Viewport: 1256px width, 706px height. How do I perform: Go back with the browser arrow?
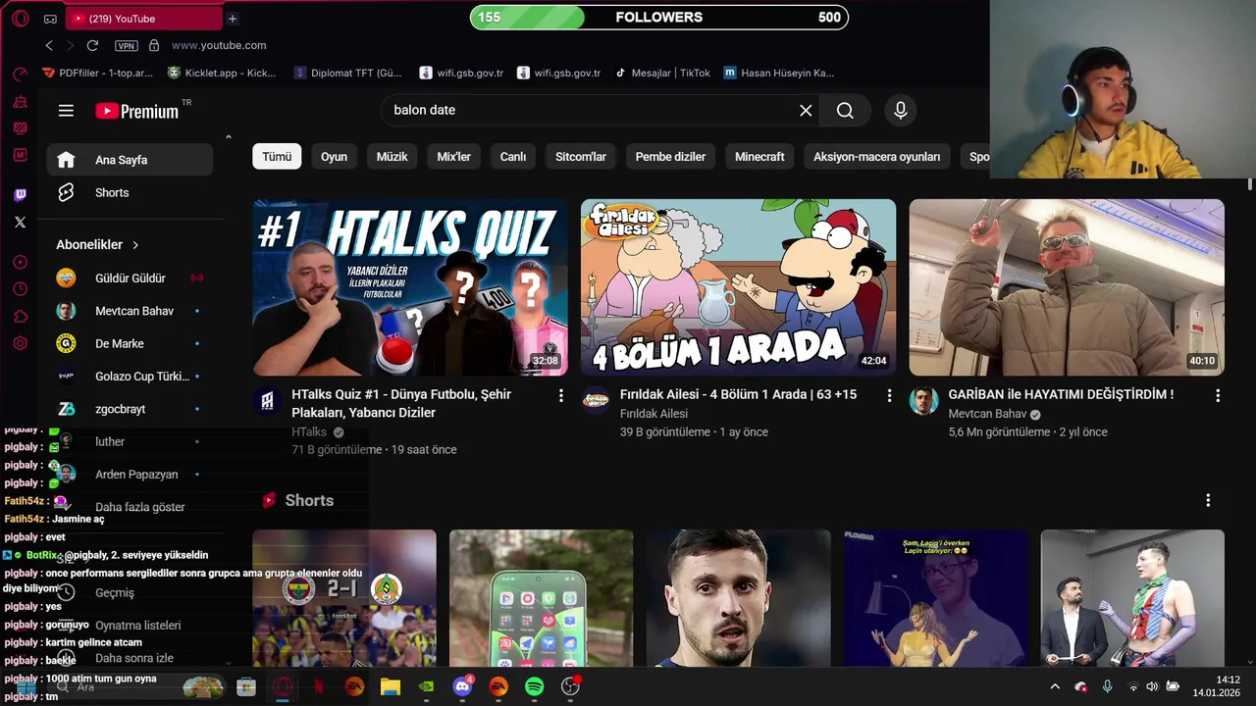49,45
